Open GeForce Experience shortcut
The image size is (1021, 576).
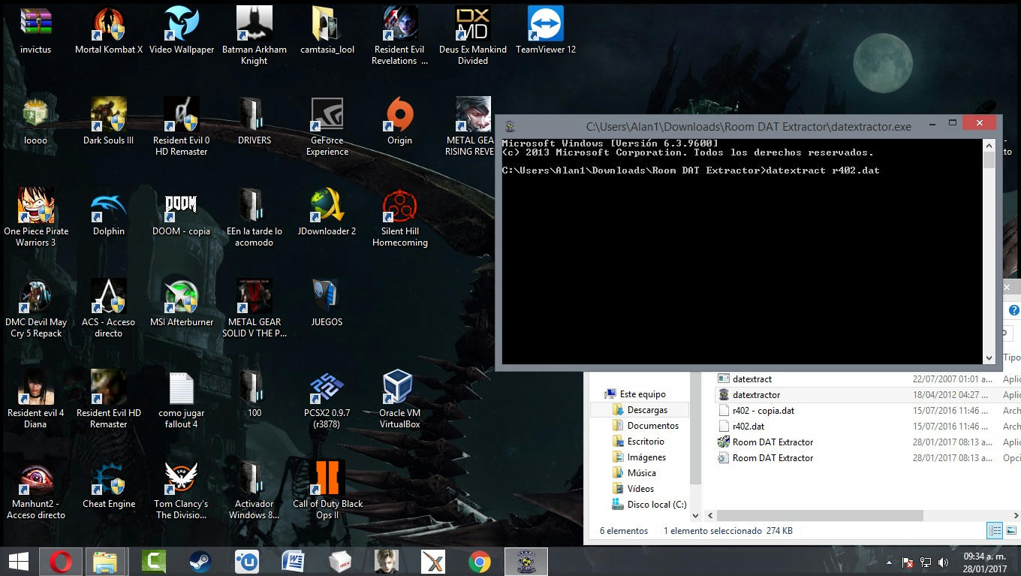click(x=327, y=127)
